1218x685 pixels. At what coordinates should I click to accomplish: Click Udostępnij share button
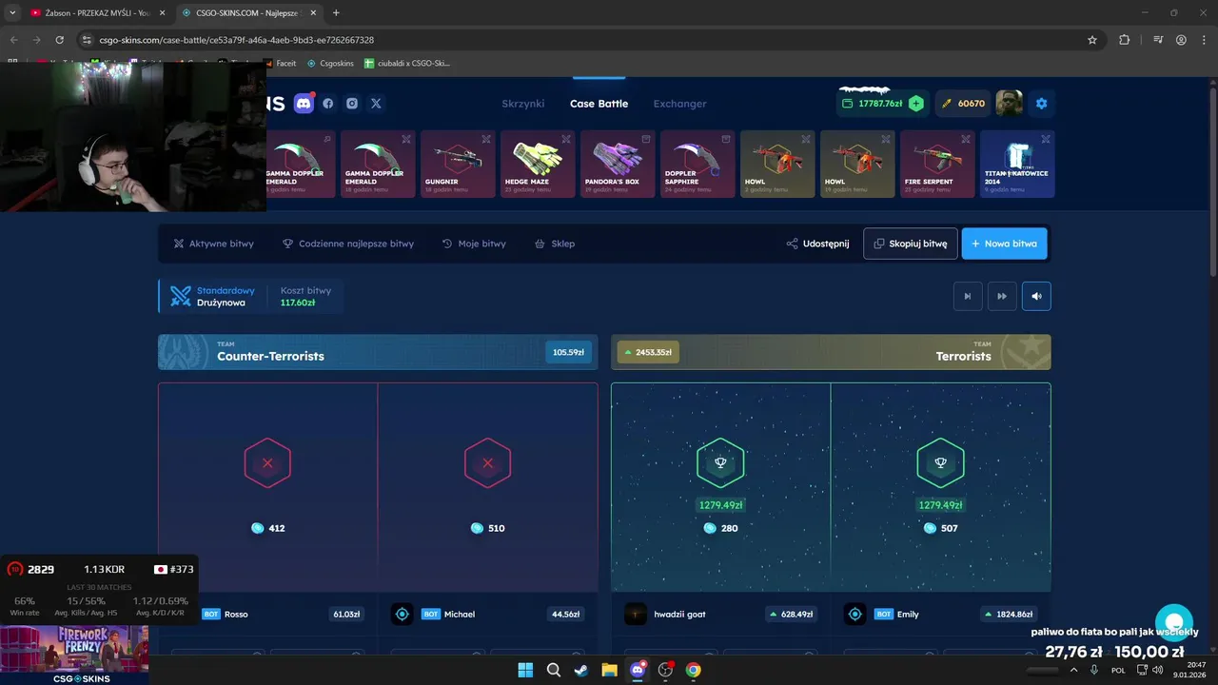click(817, 244)
